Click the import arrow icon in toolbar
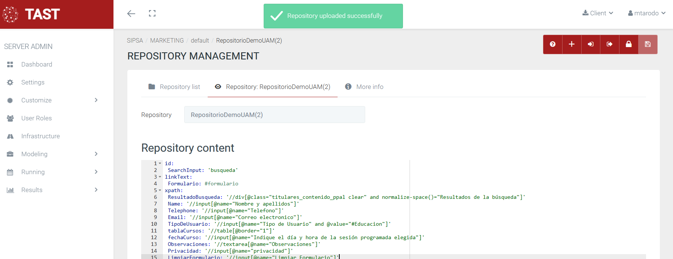 [x=591, y=44]
